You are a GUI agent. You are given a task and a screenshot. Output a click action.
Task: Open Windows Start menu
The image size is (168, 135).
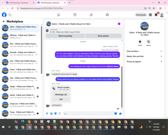3,127
